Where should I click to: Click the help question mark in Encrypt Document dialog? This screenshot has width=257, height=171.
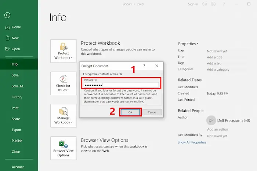point(144,66)
